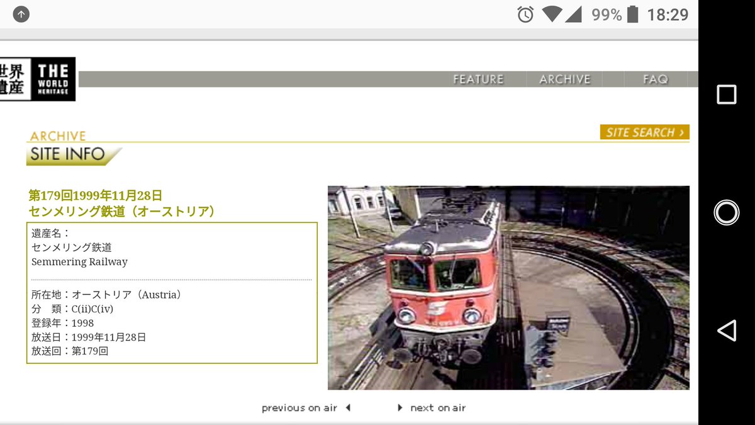The image size is (755, 425).
Task: Tap the home circle button
Action: [x=726, y=212]
